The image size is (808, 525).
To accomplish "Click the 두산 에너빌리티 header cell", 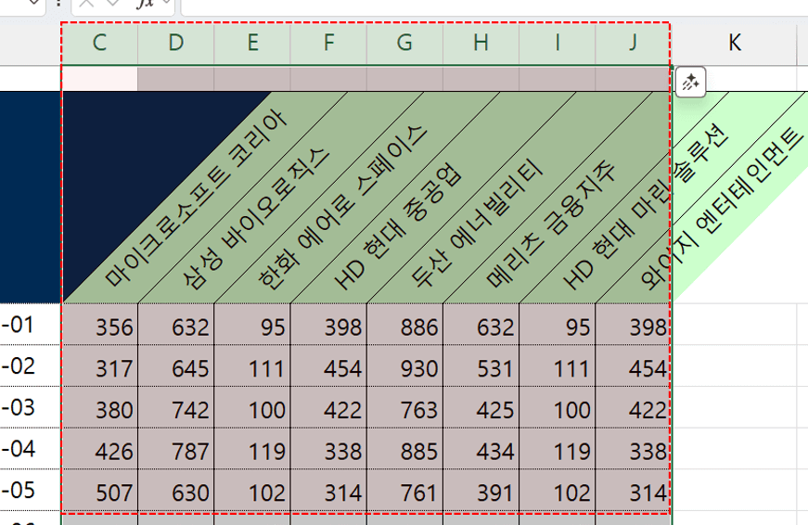I will 476,224.
